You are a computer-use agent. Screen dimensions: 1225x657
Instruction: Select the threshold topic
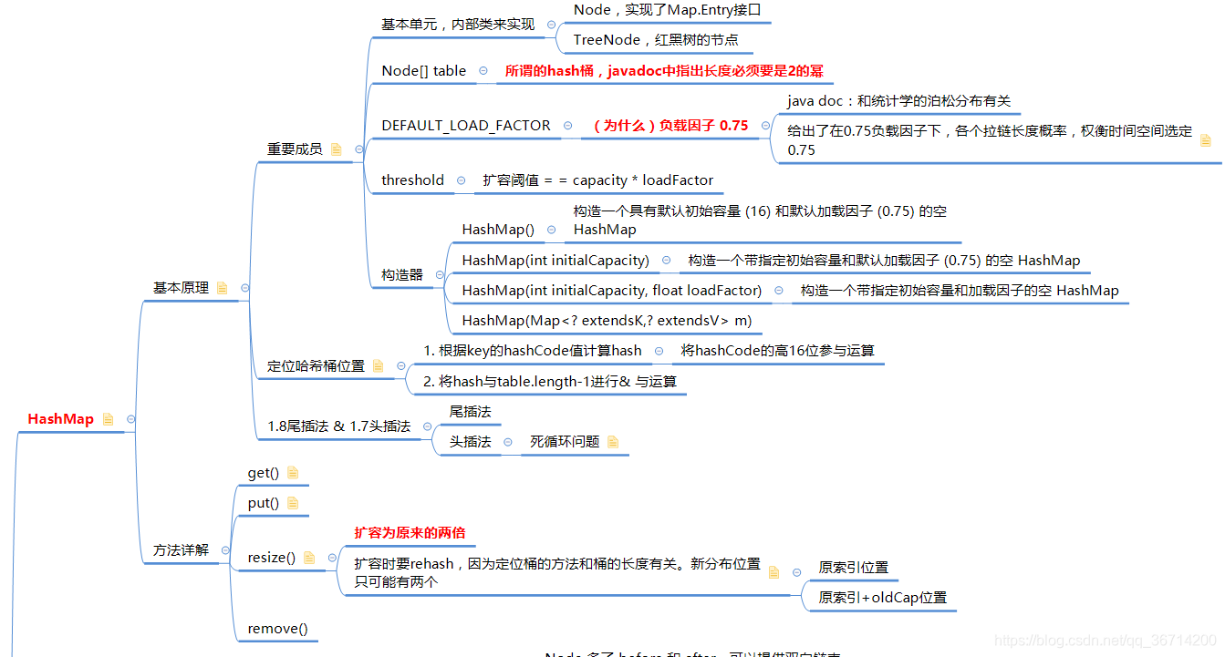[x=413, y=180]
